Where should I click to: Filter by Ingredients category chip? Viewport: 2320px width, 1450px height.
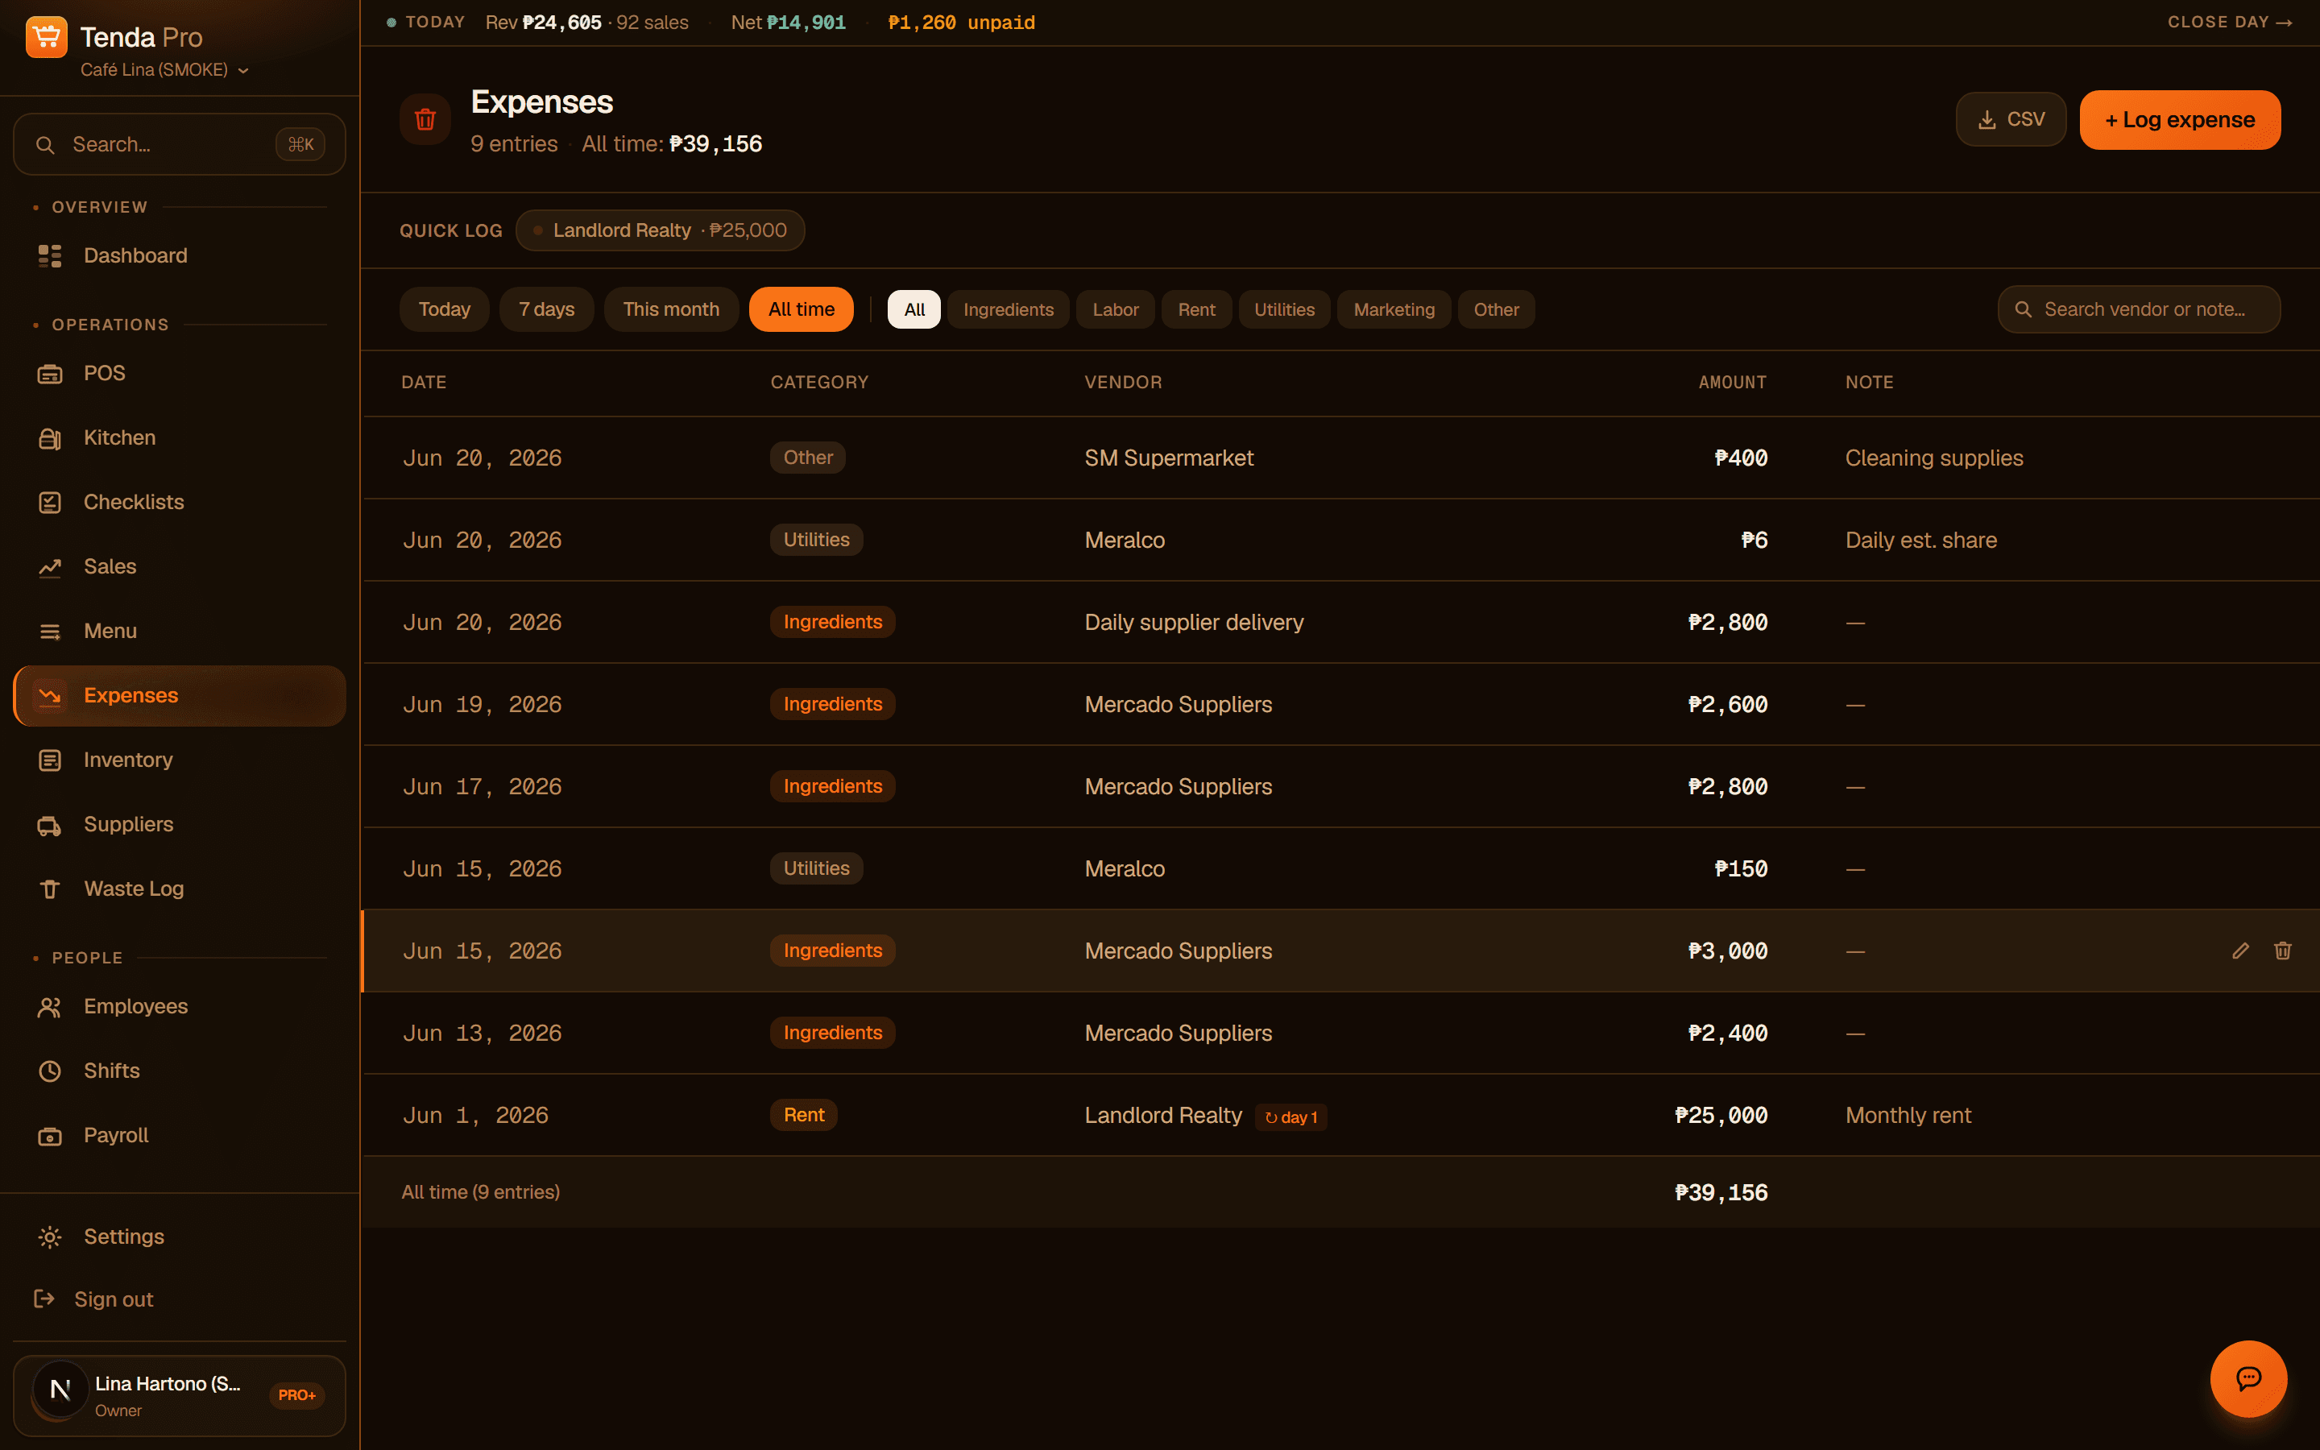(x=1009, y=310)
